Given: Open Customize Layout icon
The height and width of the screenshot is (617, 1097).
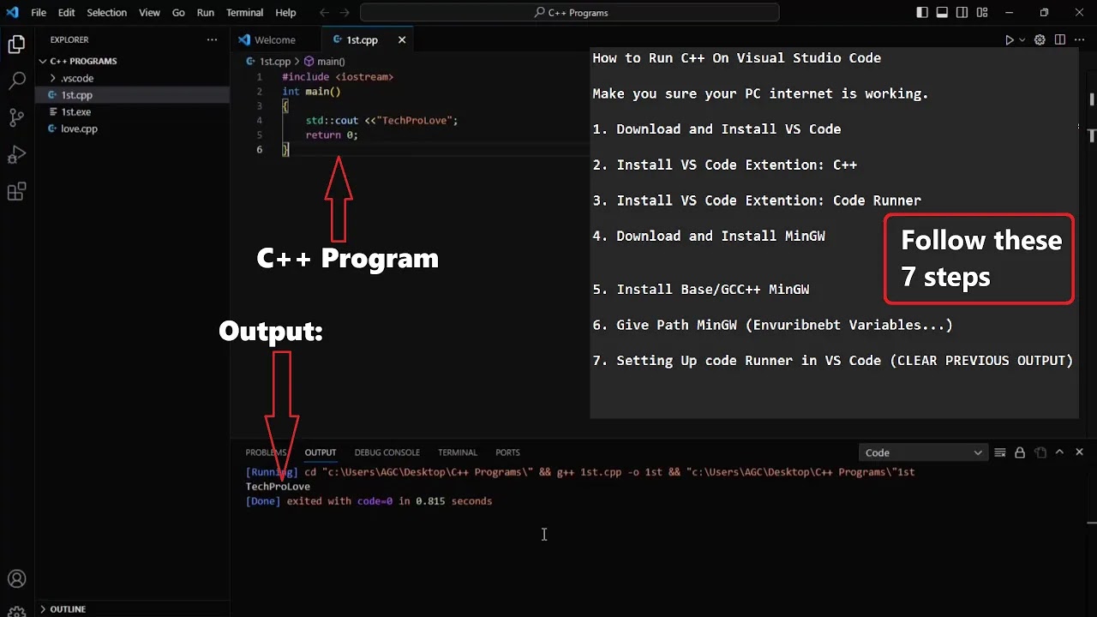Looking at the screenshot, I should click(981, 13).
